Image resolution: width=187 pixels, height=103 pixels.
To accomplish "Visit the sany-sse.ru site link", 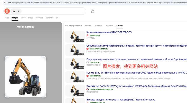I will (x=95, y=35).
